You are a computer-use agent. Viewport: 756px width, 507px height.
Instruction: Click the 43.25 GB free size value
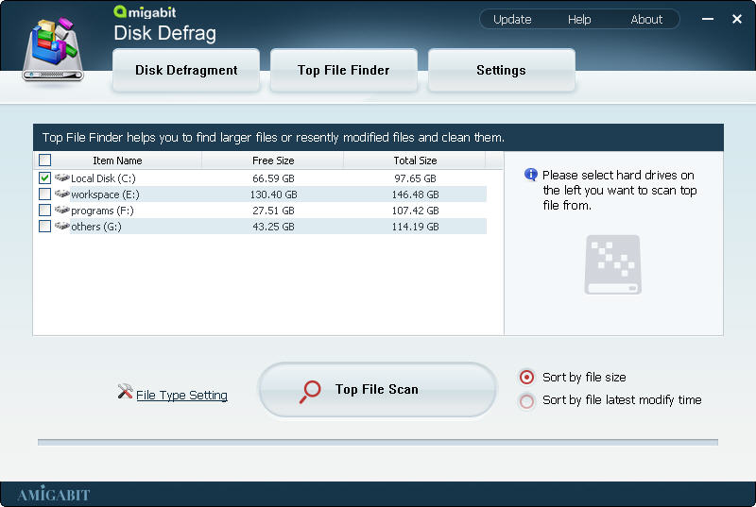coord(273,227)
